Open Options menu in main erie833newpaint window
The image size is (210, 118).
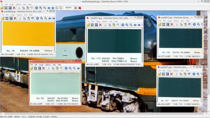click(x=18, y=4)
